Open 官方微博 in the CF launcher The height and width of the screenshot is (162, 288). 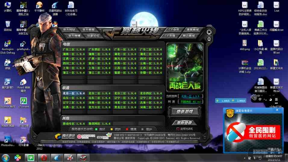(74, 36)
